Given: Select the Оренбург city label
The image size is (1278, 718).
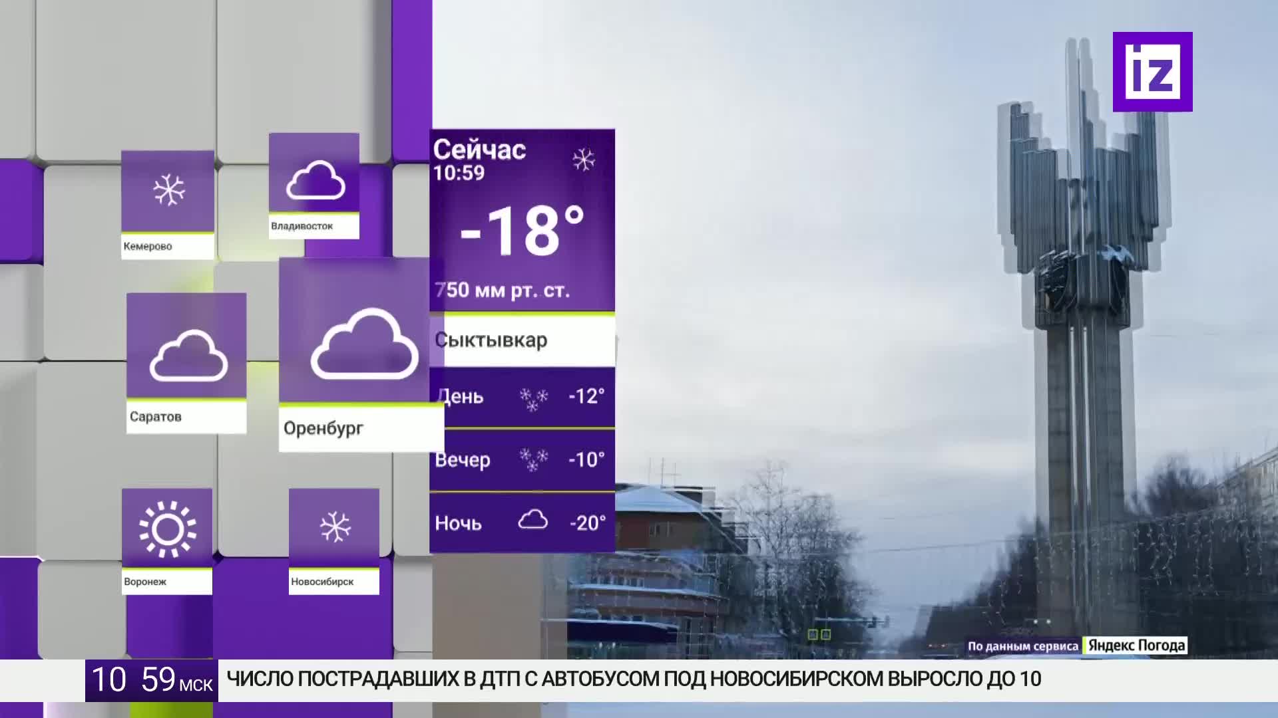Looking at the screenshot, I should pyautogui.click(x=323, y=428).
